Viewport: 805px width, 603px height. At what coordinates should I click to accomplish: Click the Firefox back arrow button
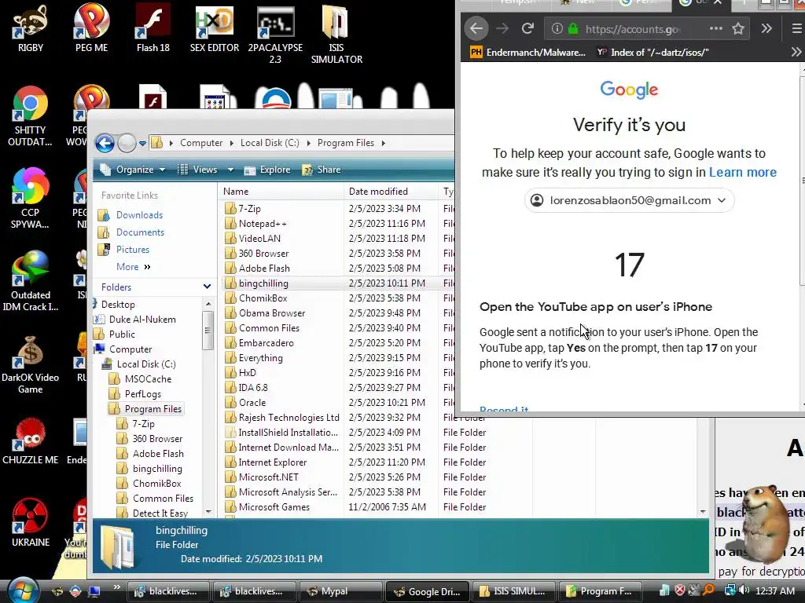476,29
